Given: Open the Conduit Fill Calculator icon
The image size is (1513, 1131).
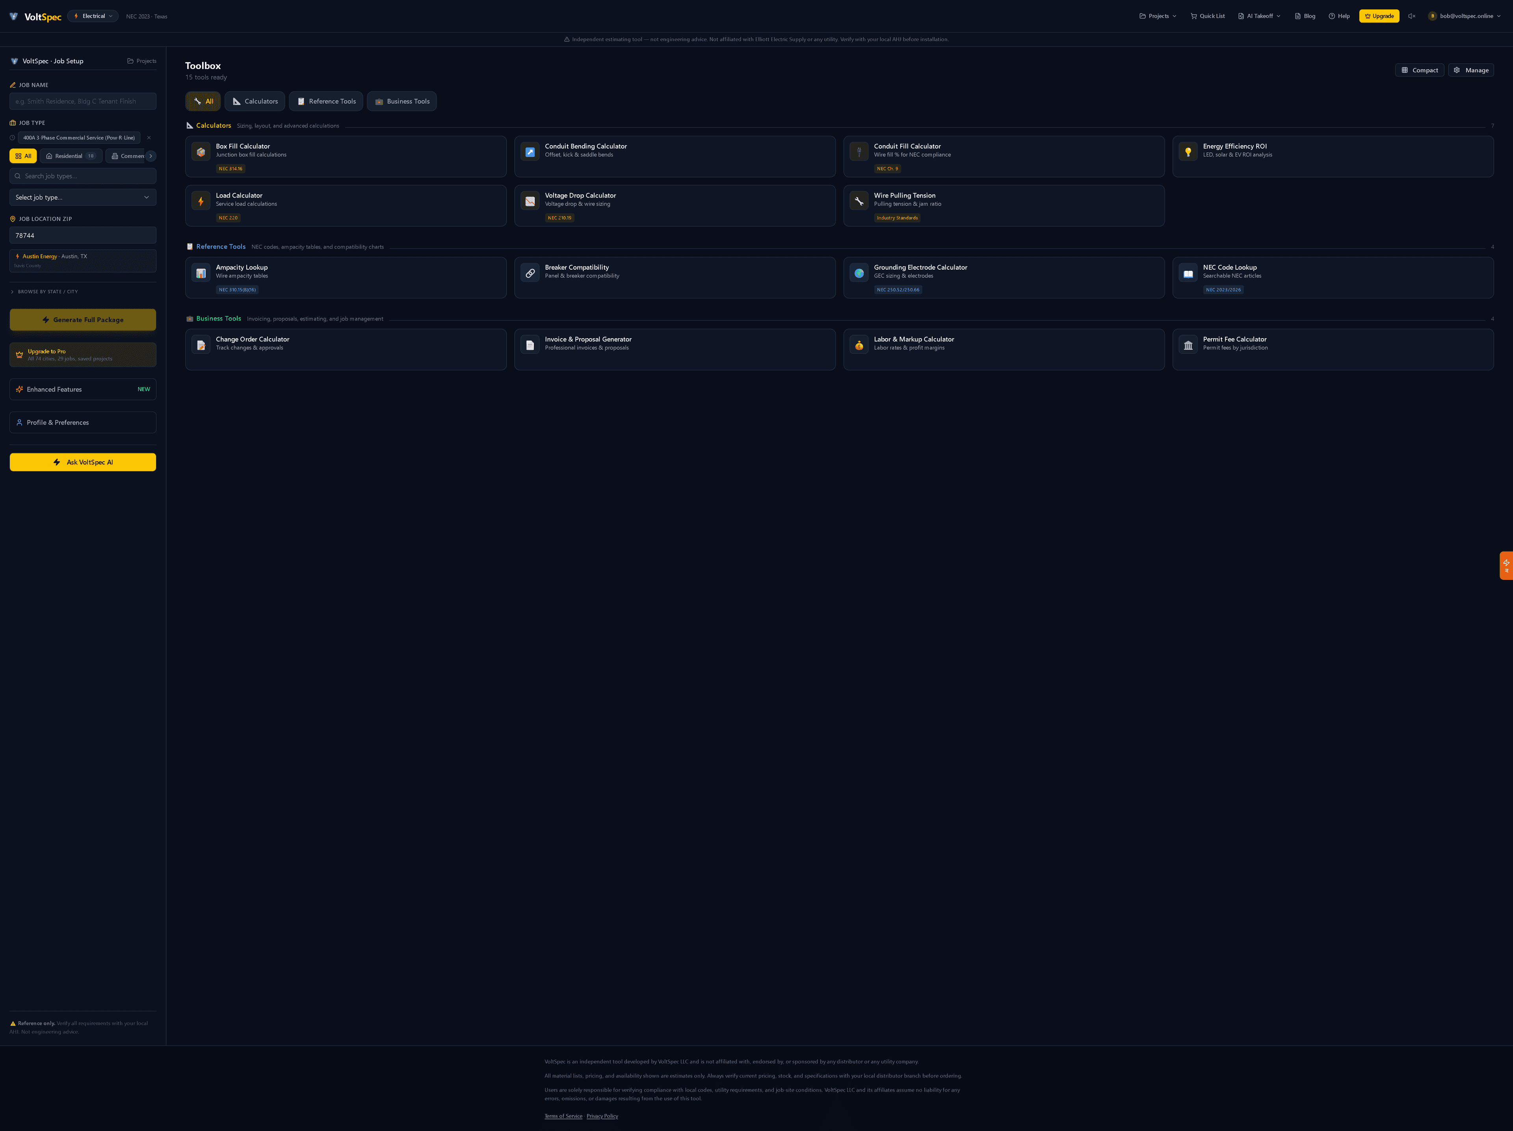Looking at the screenshot, I should [x=859, y=152].
